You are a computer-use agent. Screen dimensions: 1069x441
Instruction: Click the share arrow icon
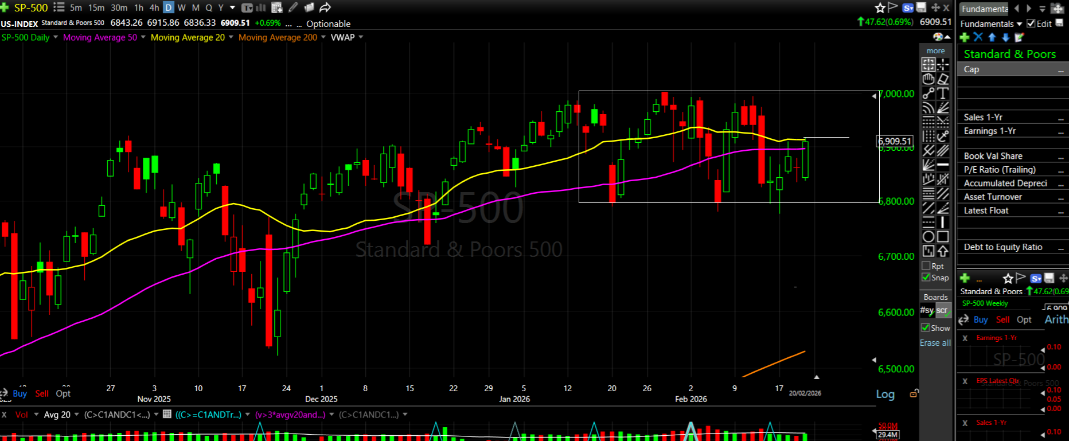[x=325, y=7]
